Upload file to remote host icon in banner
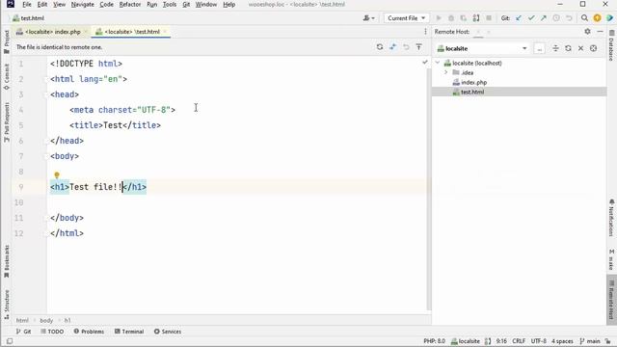Image resolution: width=617 pixels, height=347 pixels. pos(418,47)
